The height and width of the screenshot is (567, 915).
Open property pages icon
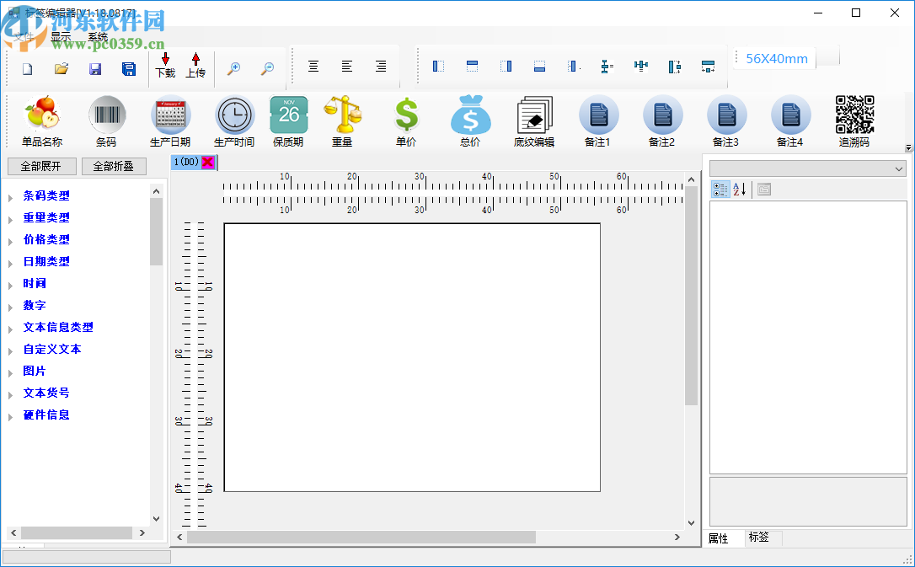764,189
